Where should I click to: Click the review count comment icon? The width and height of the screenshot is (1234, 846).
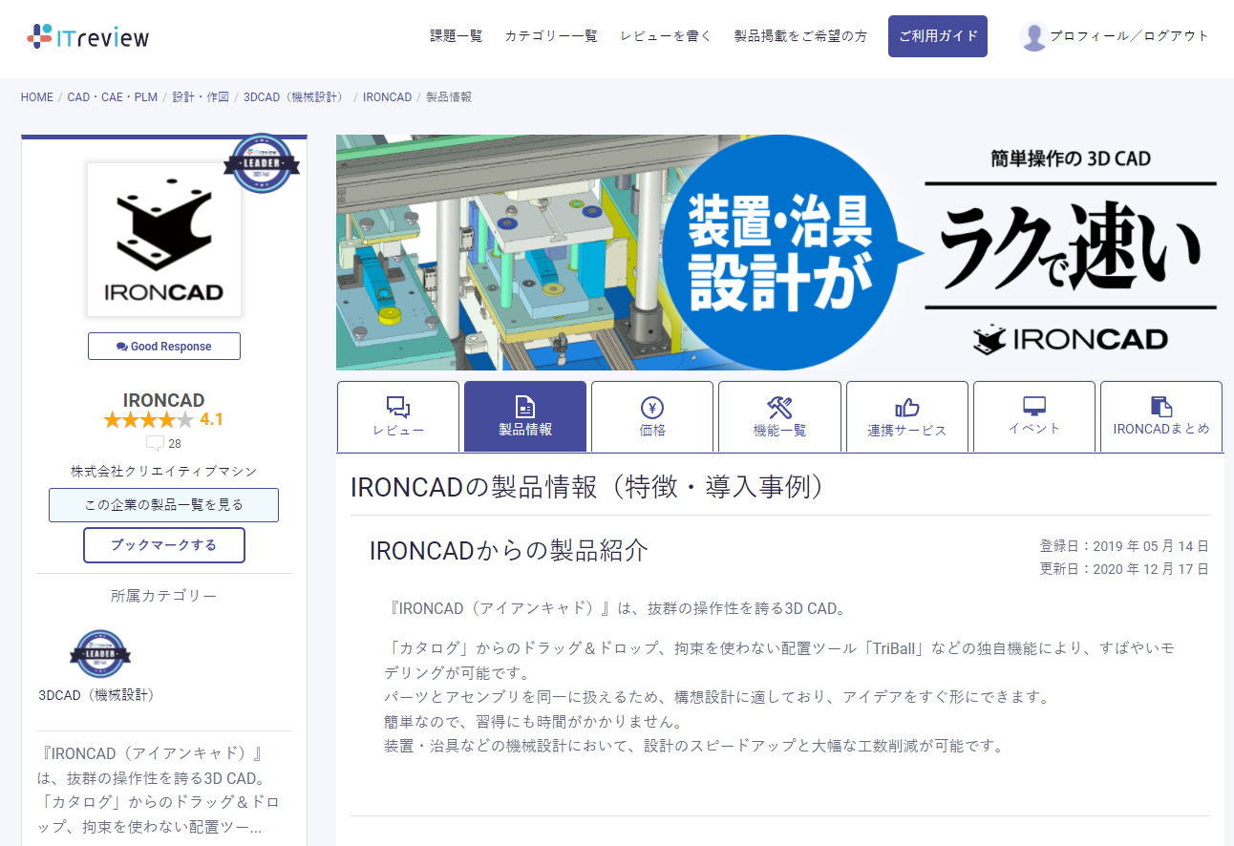155,443
